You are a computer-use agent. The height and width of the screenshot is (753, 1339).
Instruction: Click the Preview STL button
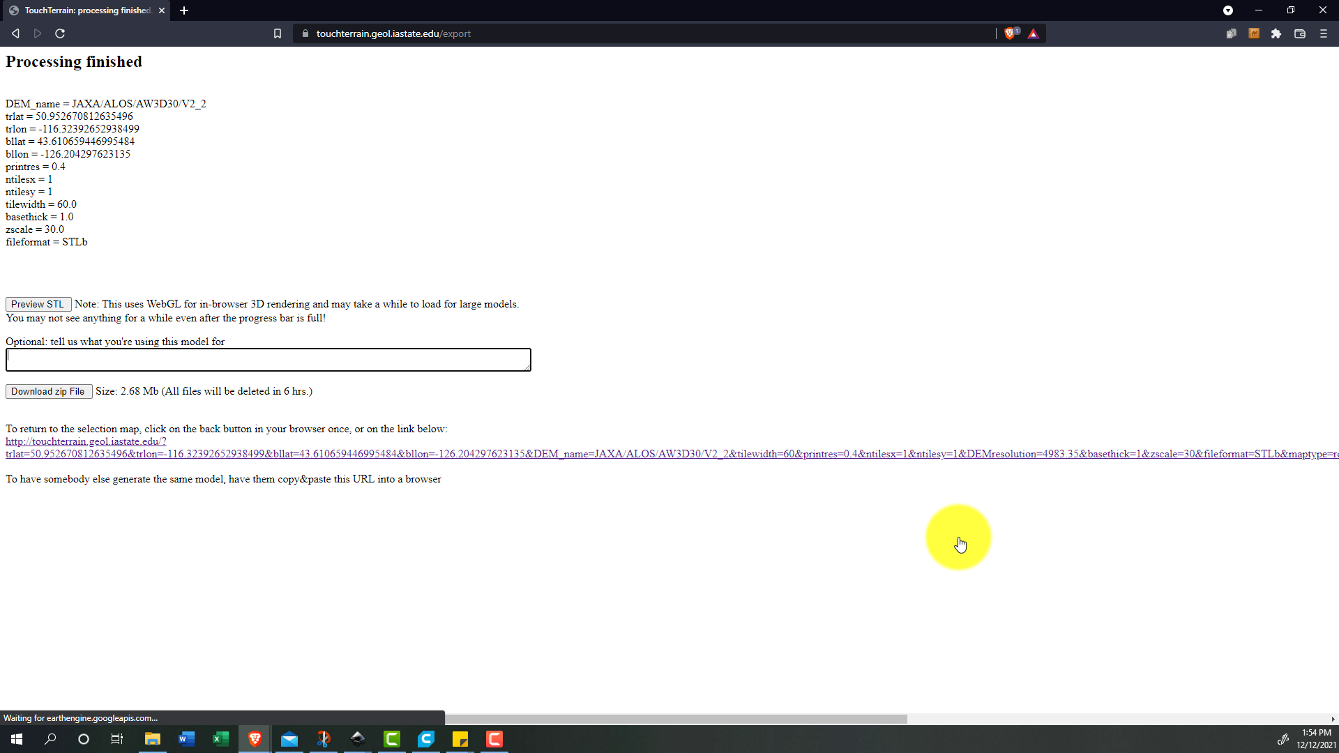point(38,304)
